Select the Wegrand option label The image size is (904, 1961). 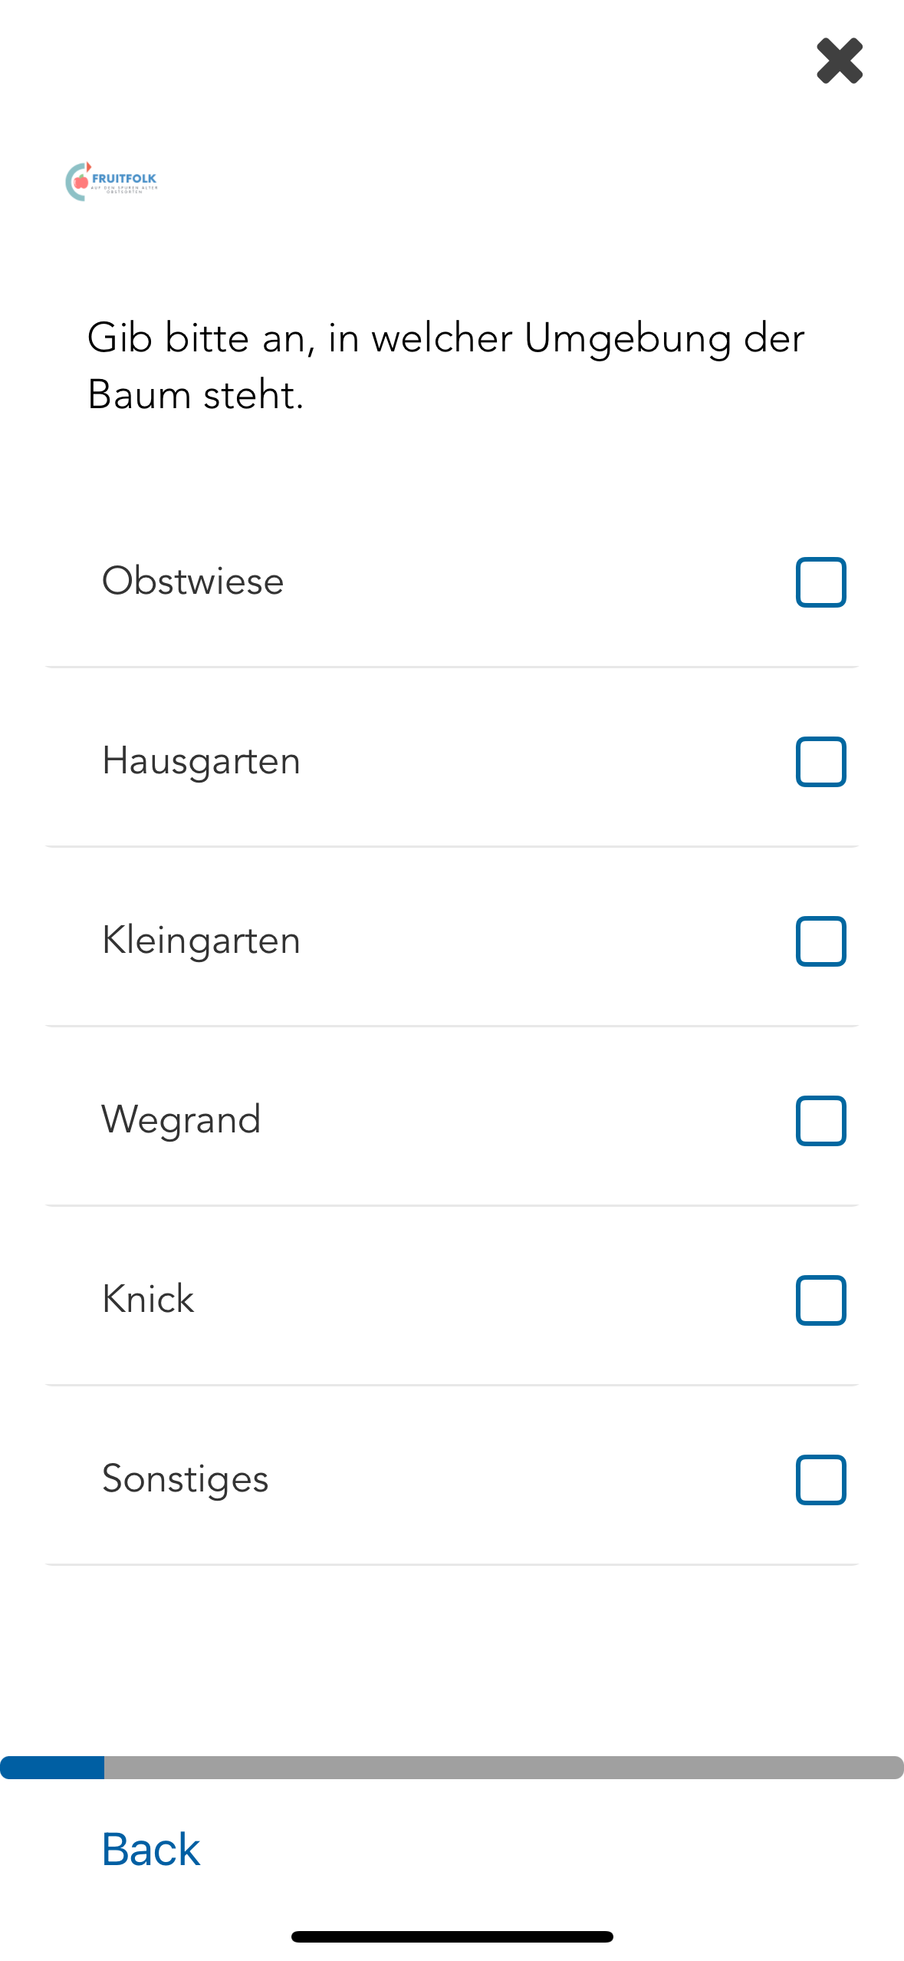click(x=182, y=1119)
